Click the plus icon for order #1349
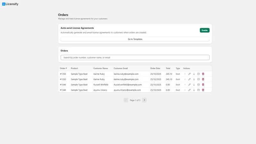256x144 pixels. pyautogui.click(x=185, y=84)
